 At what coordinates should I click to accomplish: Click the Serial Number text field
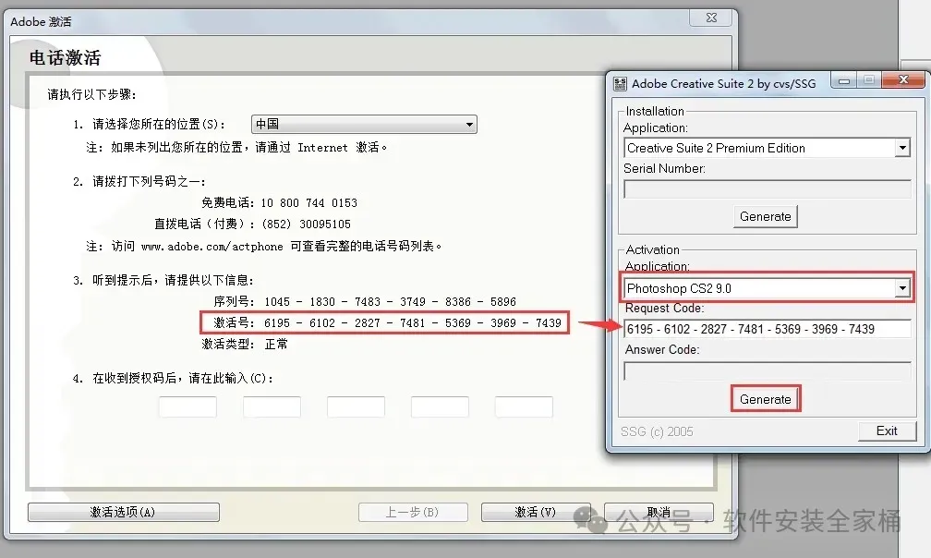[767, 188]
